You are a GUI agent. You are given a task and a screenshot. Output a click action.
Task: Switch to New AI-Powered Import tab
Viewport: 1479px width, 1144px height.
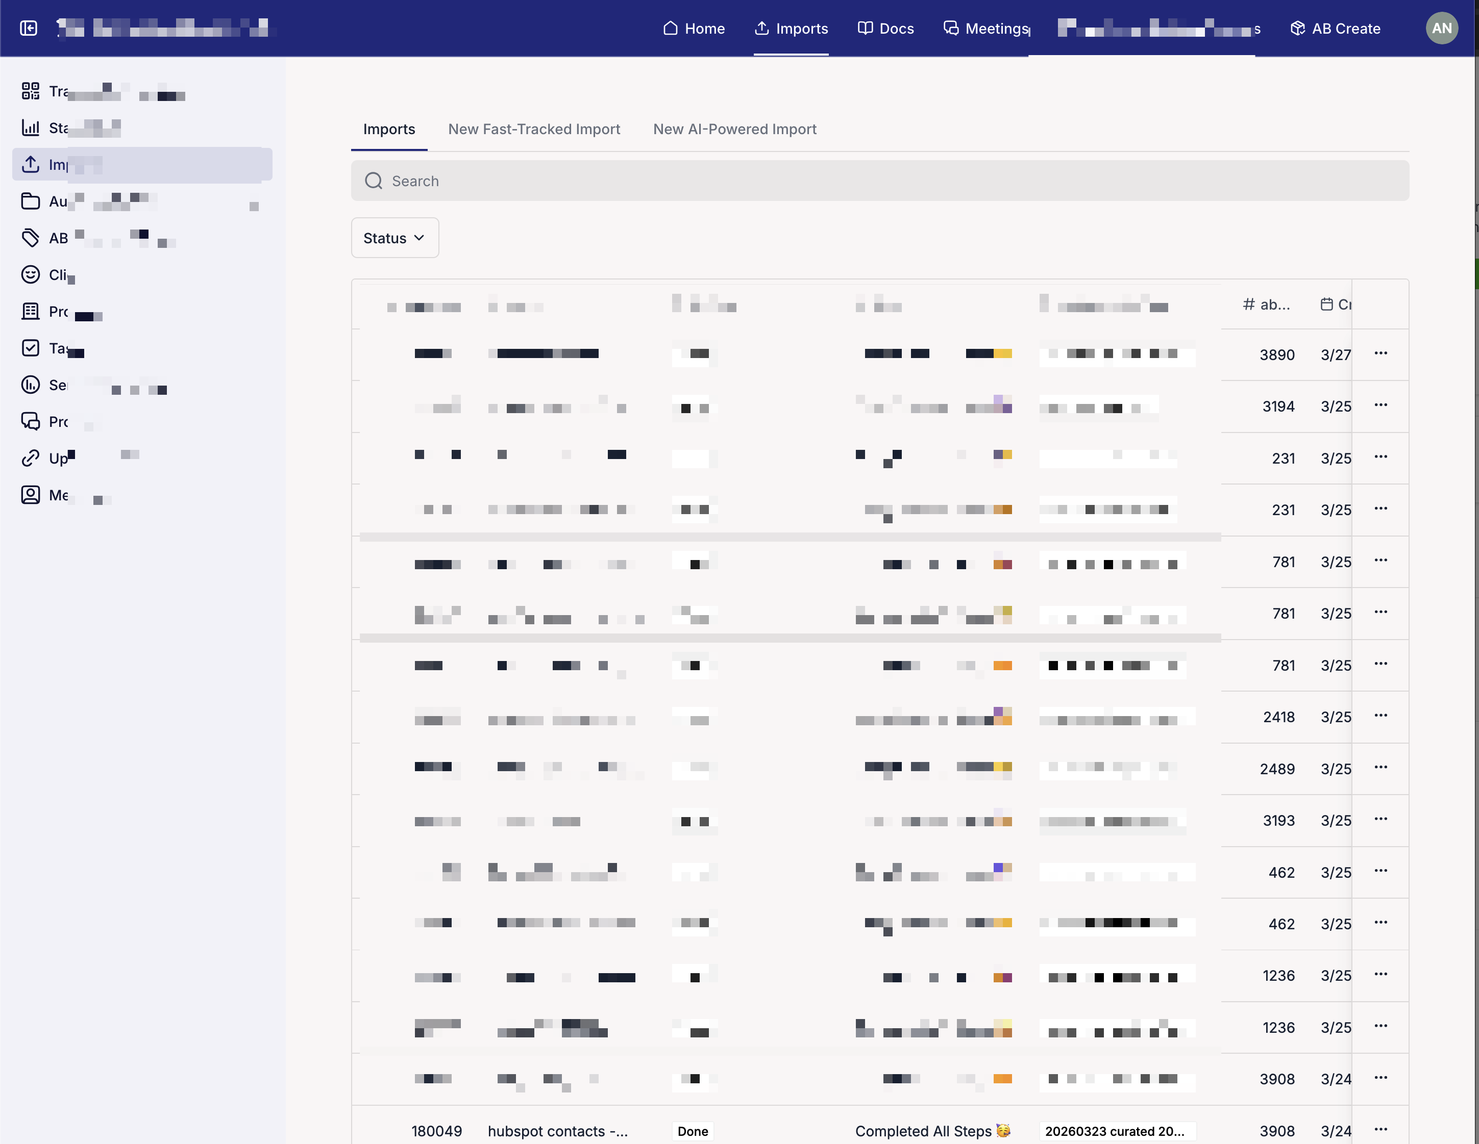[x=735, y=129]
